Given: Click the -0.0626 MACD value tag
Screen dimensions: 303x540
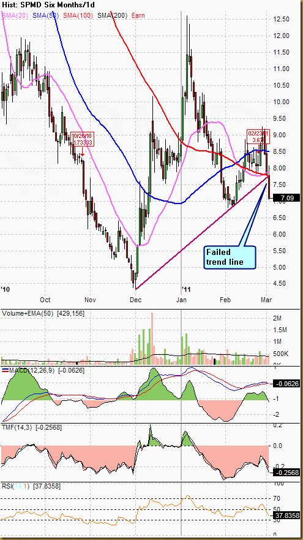Looking at the screenshot, I should tap(285, 383).
